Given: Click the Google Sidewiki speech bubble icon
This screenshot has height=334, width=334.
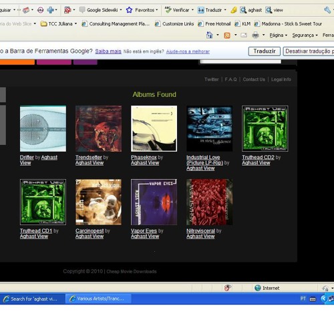Looking at the screenshot, I should pos(82,10).
